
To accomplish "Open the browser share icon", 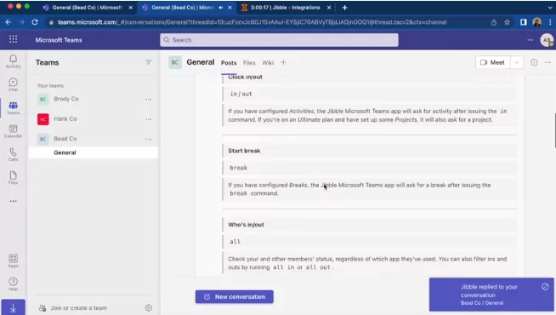I will click(494, 22).
